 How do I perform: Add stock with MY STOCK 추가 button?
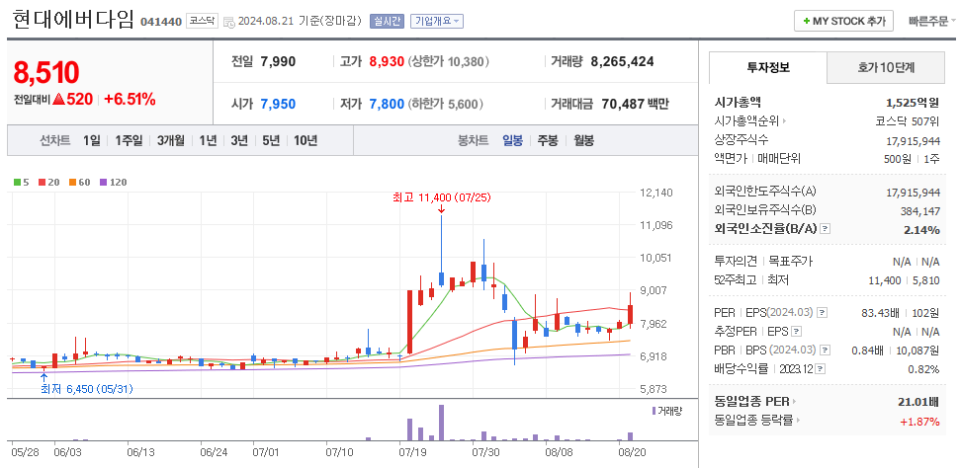(x=843, y=21)
